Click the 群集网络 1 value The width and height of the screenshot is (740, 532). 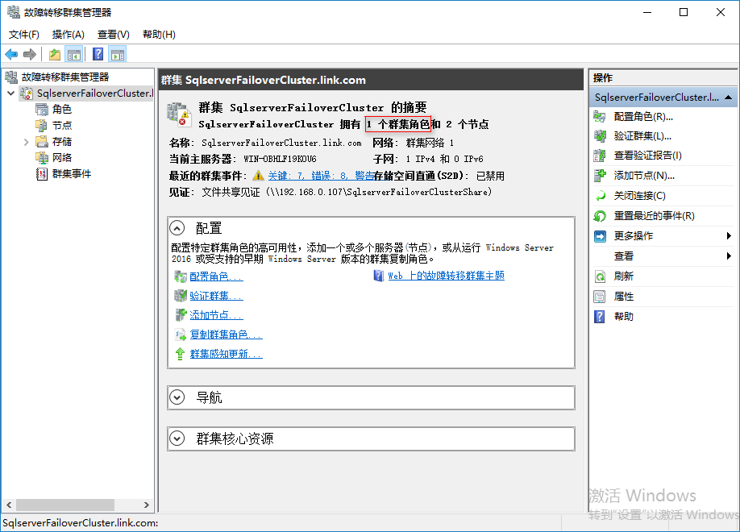point(430,143)
